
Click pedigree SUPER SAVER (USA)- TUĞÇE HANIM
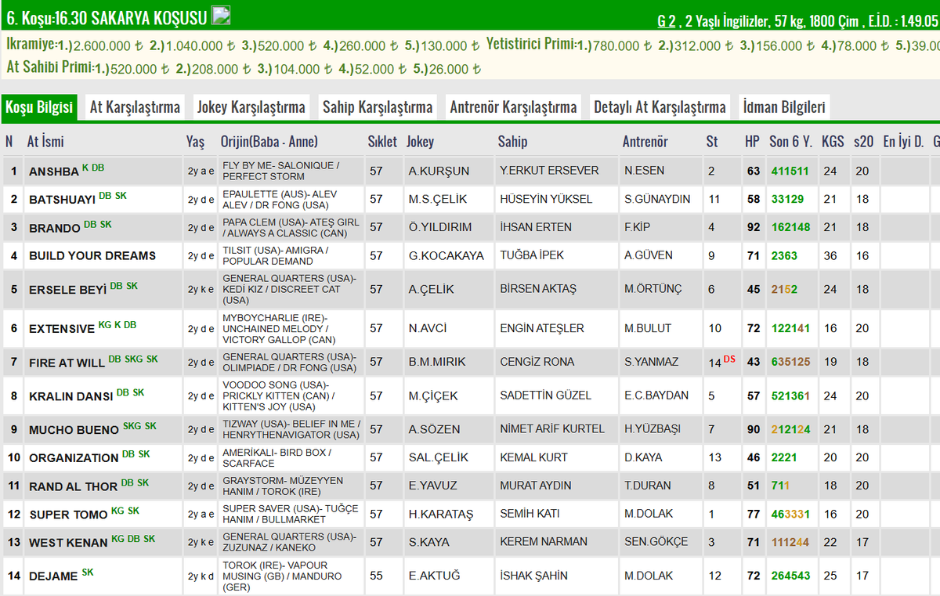[291, 514]
